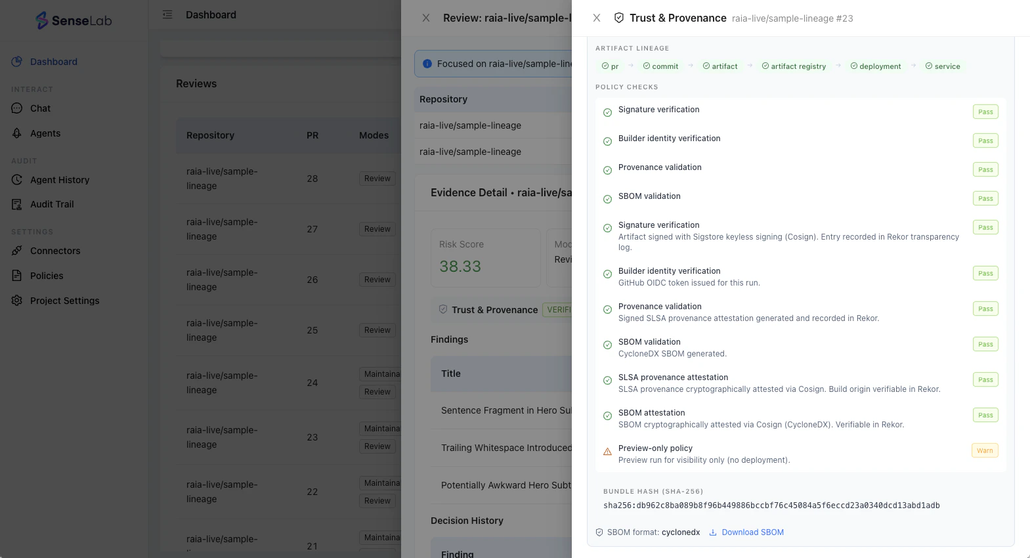Click the Modes column header in Reviews table
Screen dimensions: 1030x558
coord(374,135)
